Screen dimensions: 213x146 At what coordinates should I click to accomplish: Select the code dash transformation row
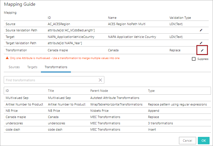coord(13,129)
